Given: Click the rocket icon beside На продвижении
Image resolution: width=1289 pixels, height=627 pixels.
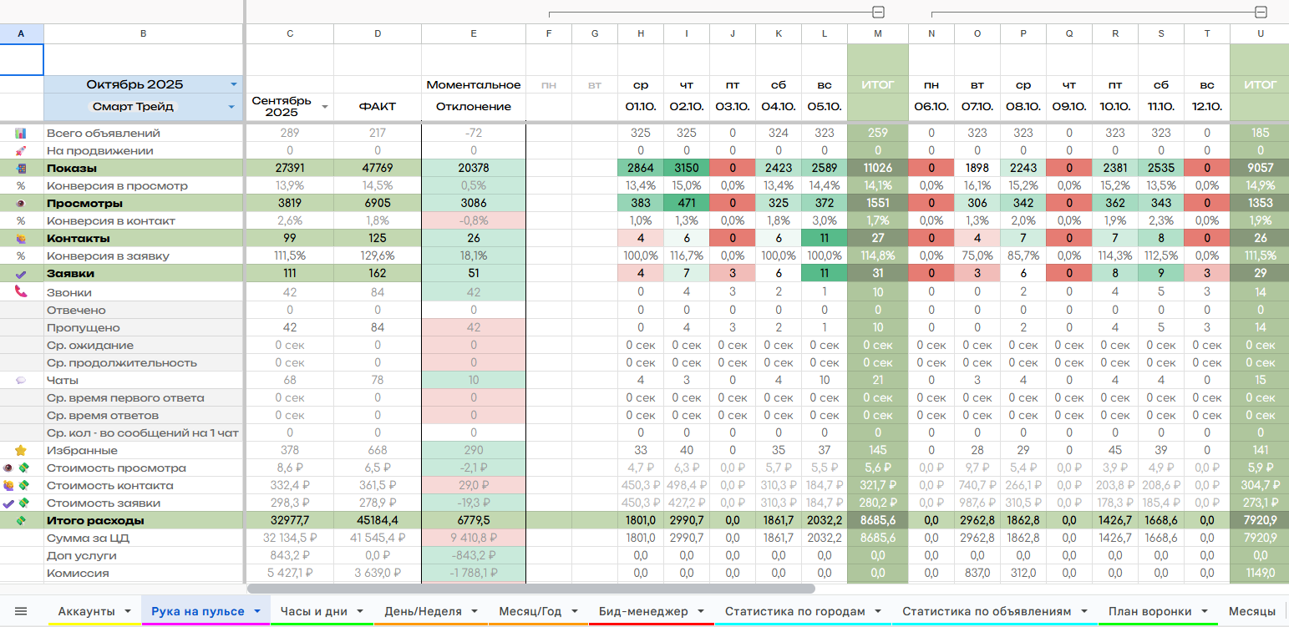Looking at the screenshot, I should [x=21, y=151].
